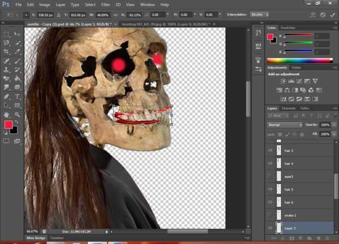
Task: Open the Channels panel tab
Action: 289,108
